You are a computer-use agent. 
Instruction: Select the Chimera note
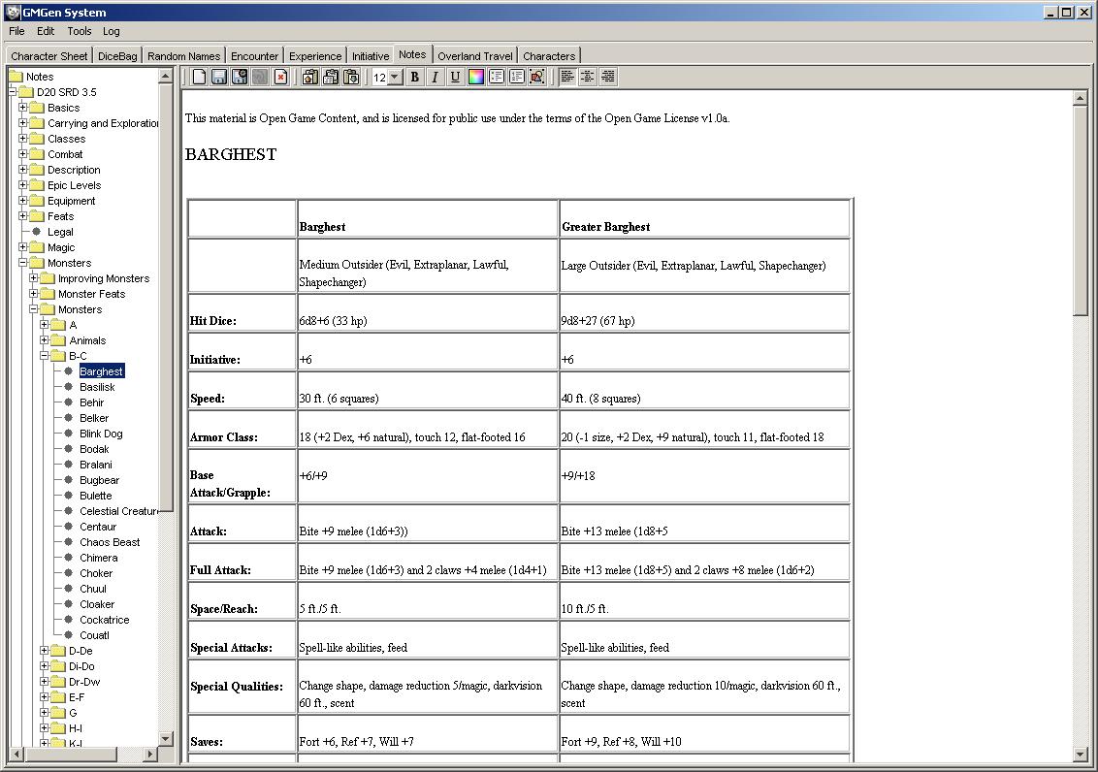pyautogui.click(x=99, y=558)
